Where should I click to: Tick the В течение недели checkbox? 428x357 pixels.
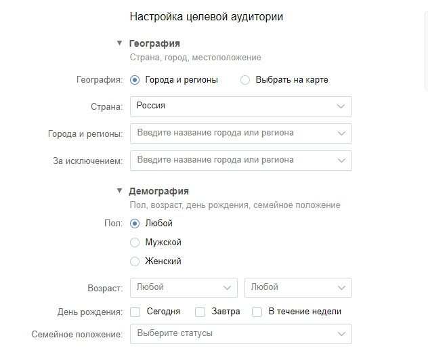257,312
